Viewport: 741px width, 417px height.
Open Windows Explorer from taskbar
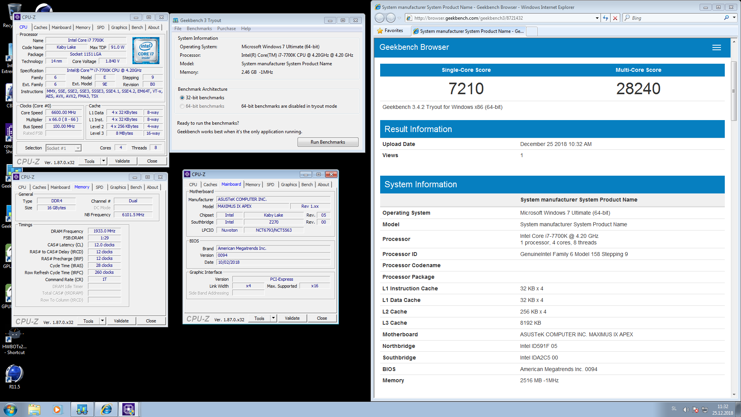34,409
